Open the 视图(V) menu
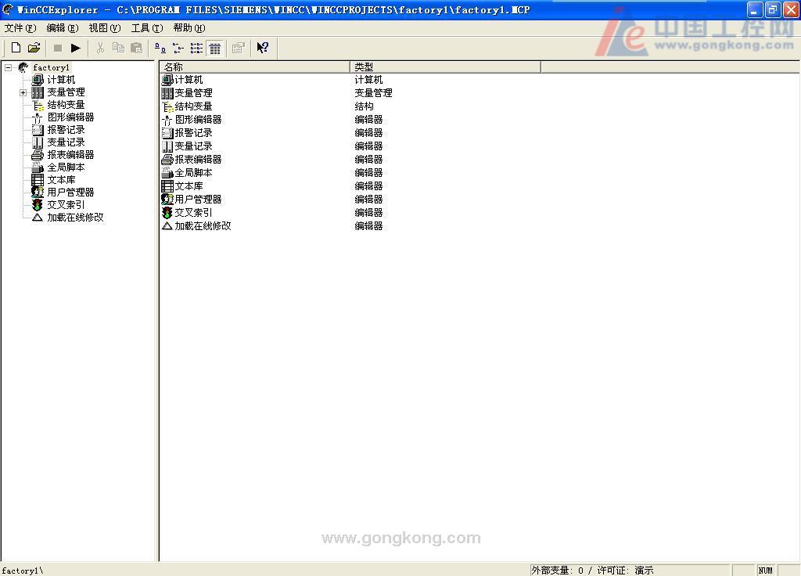This screenshot has height=576, width=801. point(105,28)
